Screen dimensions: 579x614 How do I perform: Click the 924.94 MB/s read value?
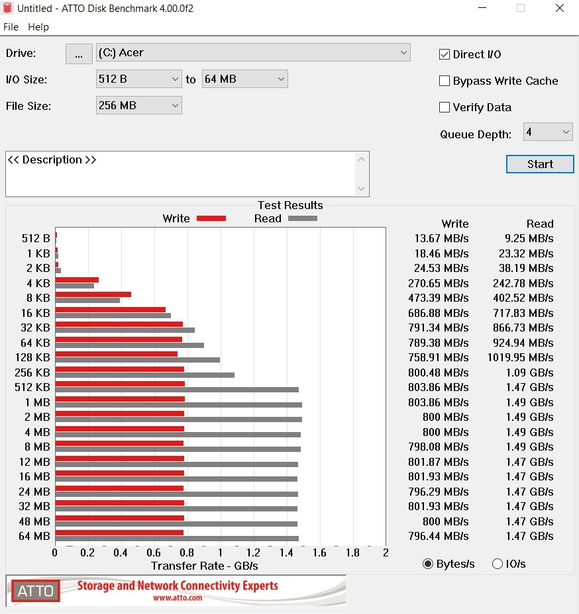tap(523, 343)
